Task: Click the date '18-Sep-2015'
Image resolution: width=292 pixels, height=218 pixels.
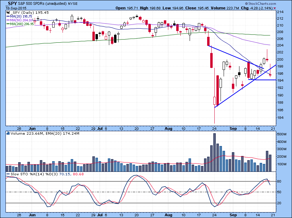Action: (16, 8)
